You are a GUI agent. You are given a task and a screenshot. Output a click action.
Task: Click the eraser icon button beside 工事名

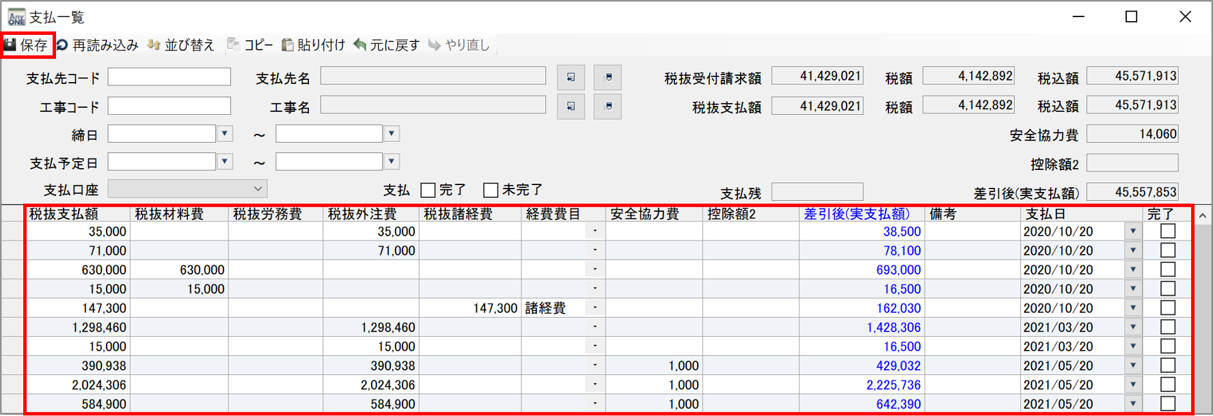608,107
